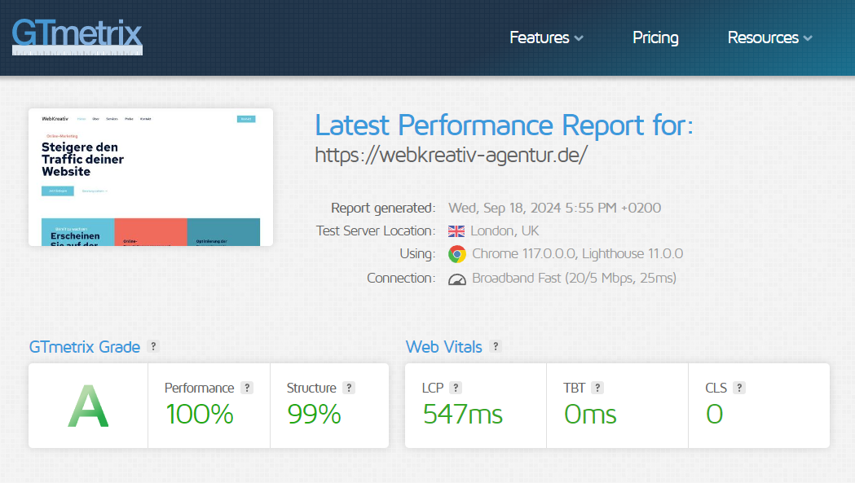Screen dimensions: 855x483
Task: Click the 99% Structure score
Action: pos(314,415)
